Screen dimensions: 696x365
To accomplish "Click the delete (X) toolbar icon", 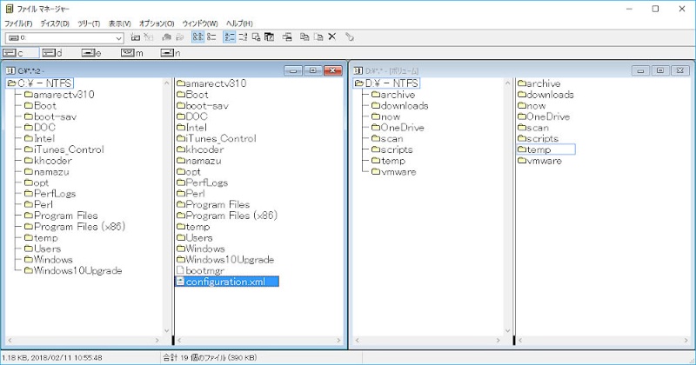I will click(331, 37).
